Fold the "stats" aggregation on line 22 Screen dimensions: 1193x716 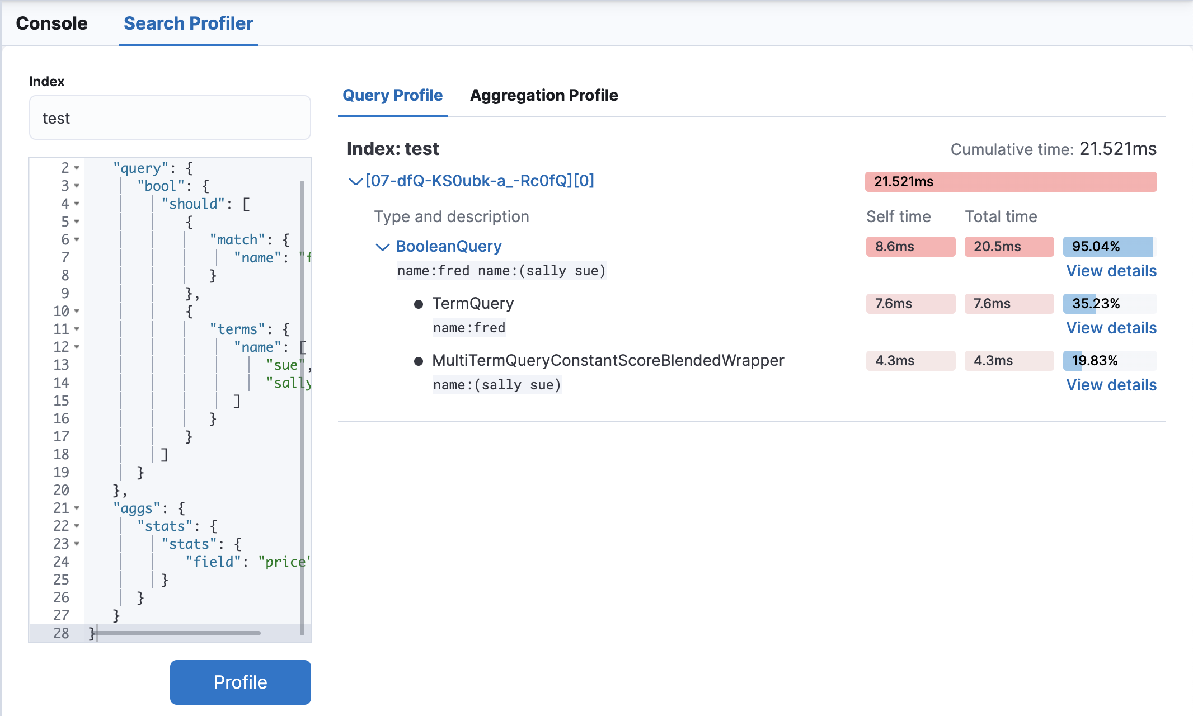77,526
